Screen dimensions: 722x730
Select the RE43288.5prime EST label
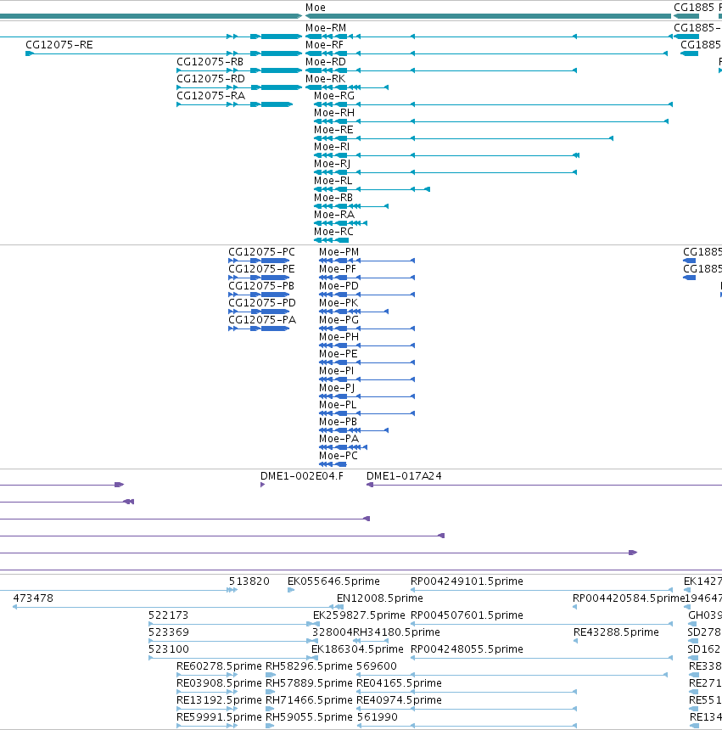[x=616, y=632]
